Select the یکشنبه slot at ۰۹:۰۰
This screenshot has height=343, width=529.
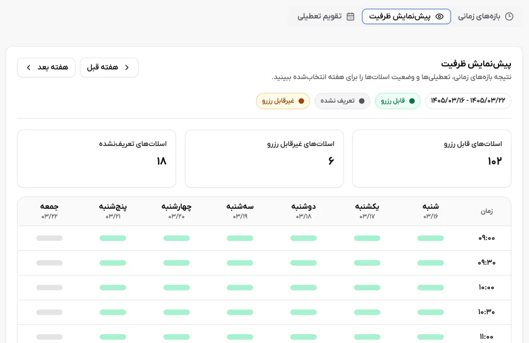point(367,238)
